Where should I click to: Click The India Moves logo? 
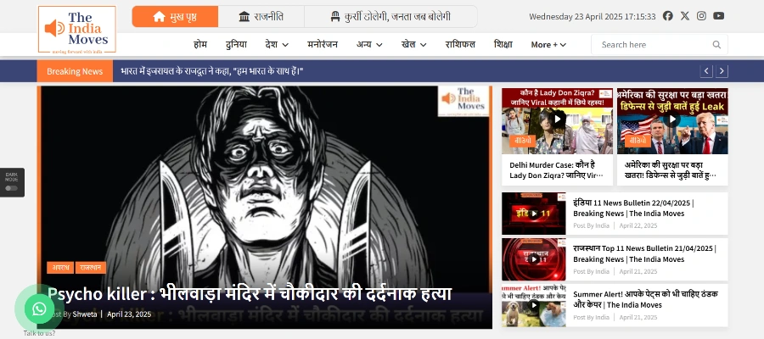click(x=76, y=30)
